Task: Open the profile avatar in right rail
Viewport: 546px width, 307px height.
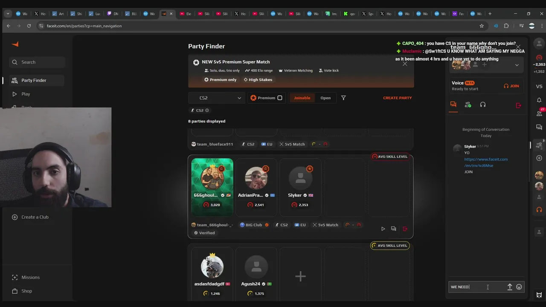Action: 539,43
